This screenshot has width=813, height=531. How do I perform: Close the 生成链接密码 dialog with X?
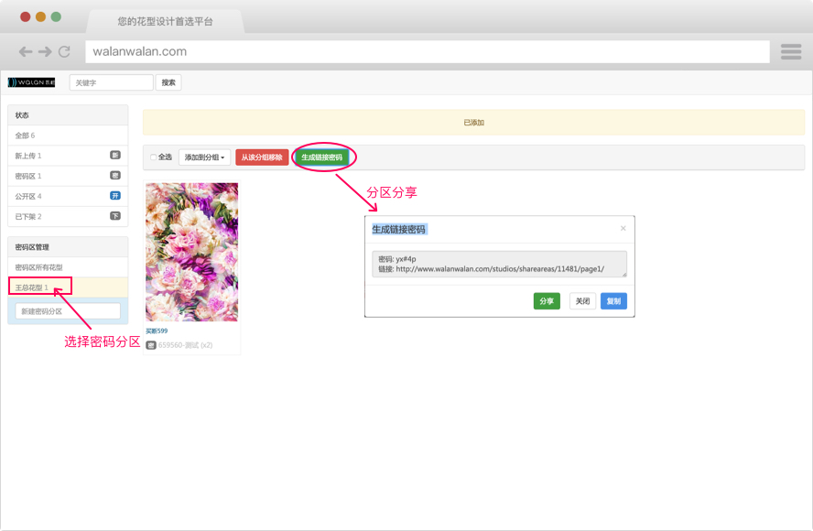(623, 228)
